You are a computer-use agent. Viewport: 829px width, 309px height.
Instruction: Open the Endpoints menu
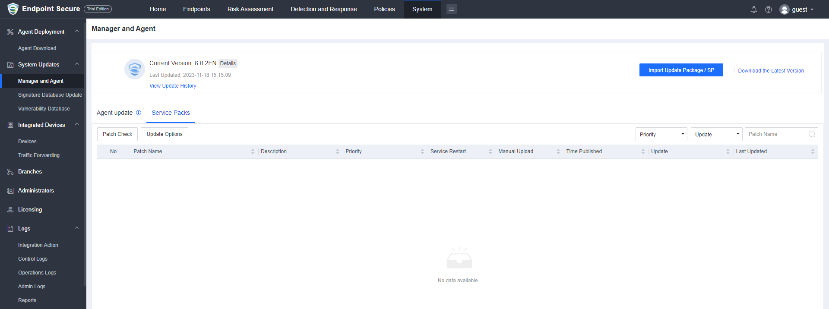(x=196, y=9)
